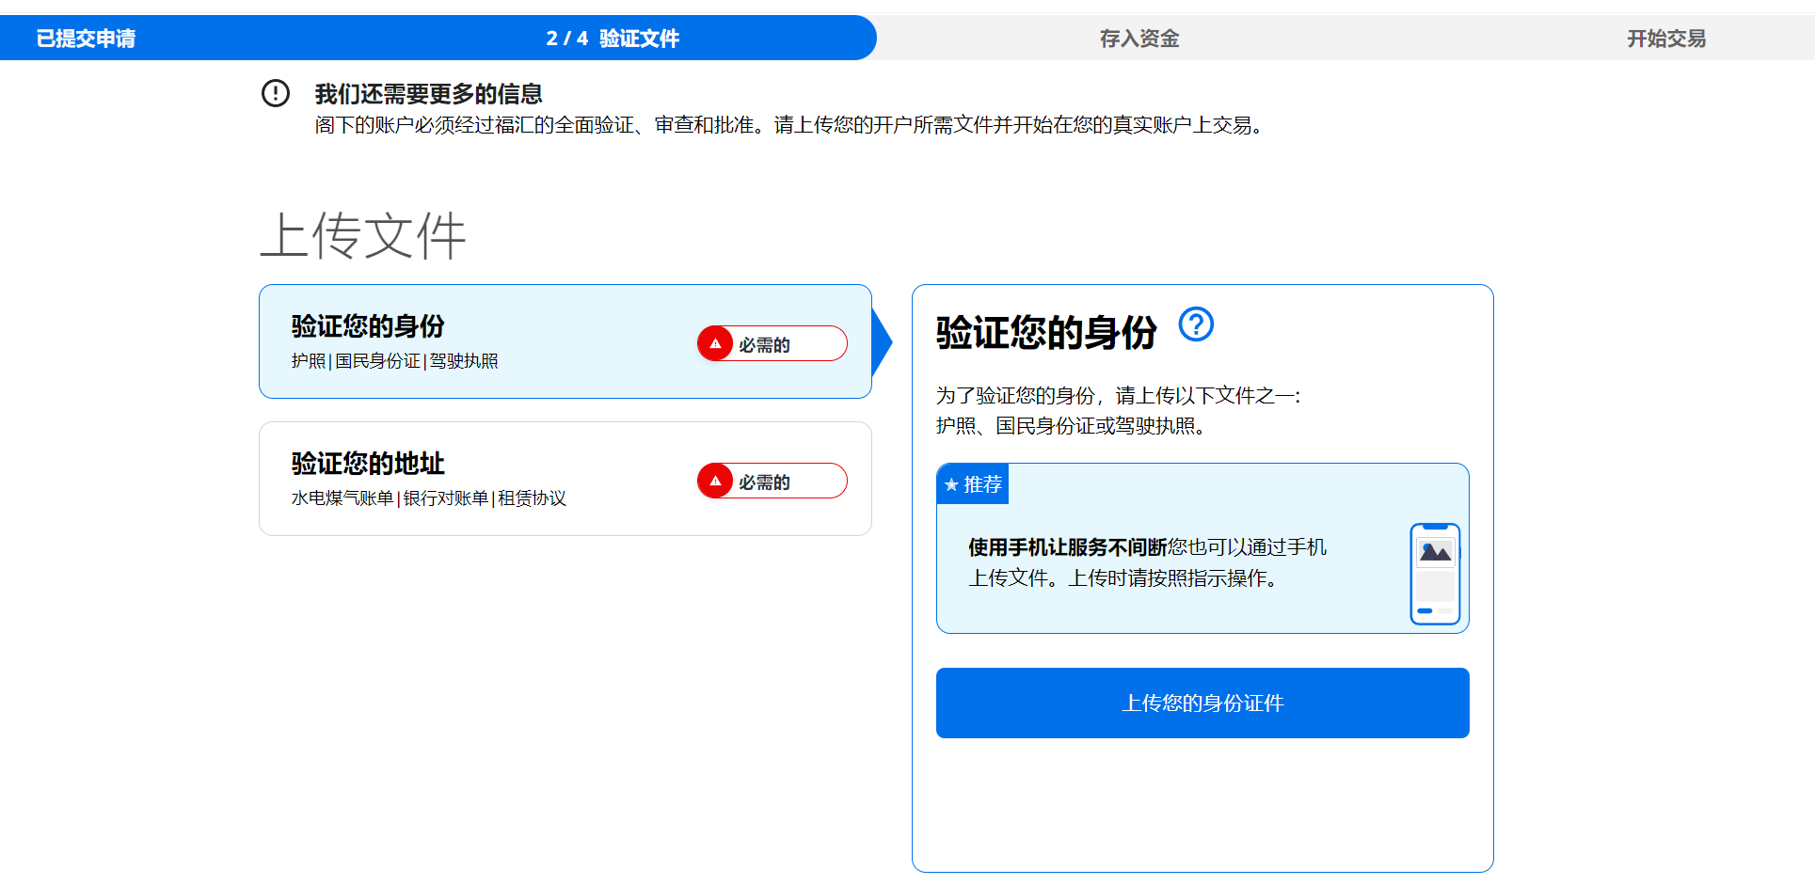
Task: Go to the 存入资金 step
Action: (1138, 39)
